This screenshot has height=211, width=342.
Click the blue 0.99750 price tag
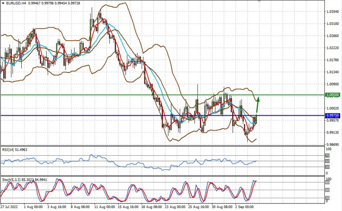click(x=332, y=115)
